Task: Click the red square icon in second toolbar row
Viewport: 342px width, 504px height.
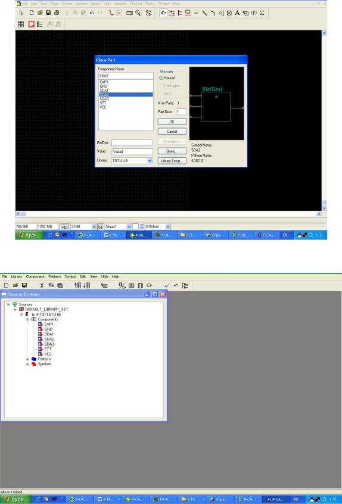Action: [x=31, y=24]
